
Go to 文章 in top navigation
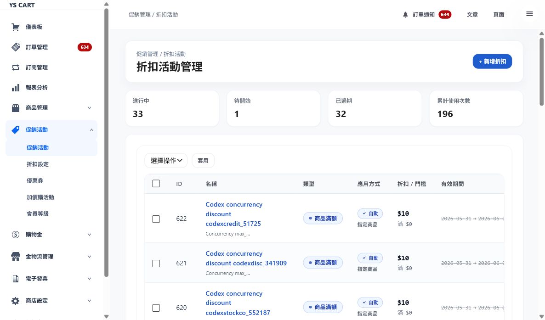click(472, 15)
